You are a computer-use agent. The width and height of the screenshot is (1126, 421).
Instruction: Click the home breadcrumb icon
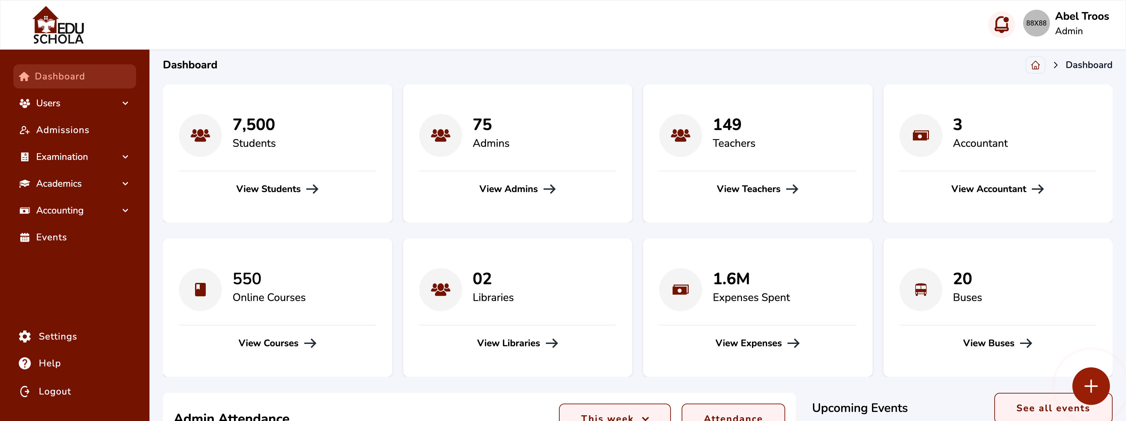[1035, 65]
